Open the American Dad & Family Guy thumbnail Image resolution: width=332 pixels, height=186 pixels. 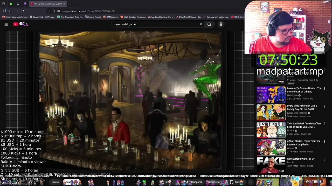tap(271, 112)
